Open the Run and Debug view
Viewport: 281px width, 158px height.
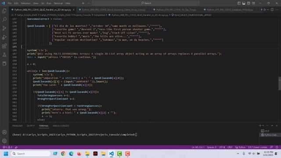click(x=4, y=37)
